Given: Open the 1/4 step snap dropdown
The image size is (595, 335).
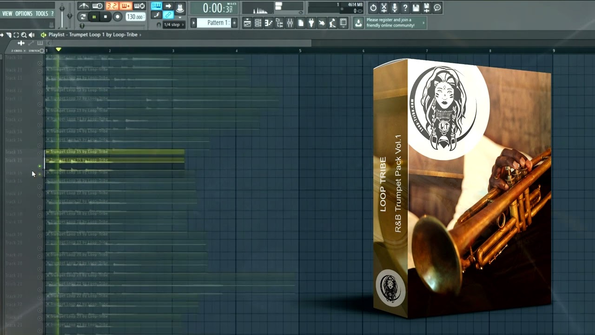Looking at the screenshot, I should pyautogui.click(x=174, y=25).
